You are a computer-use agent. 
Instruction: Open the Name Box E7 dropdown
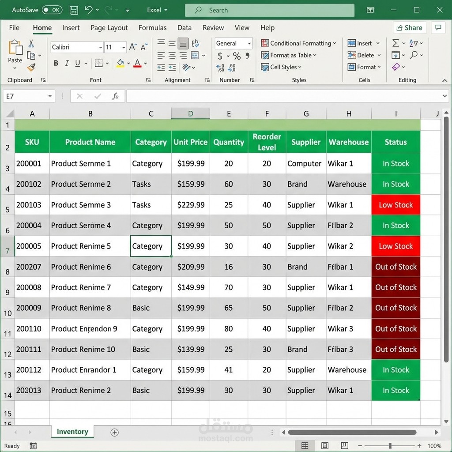click(x=50, y=96)
